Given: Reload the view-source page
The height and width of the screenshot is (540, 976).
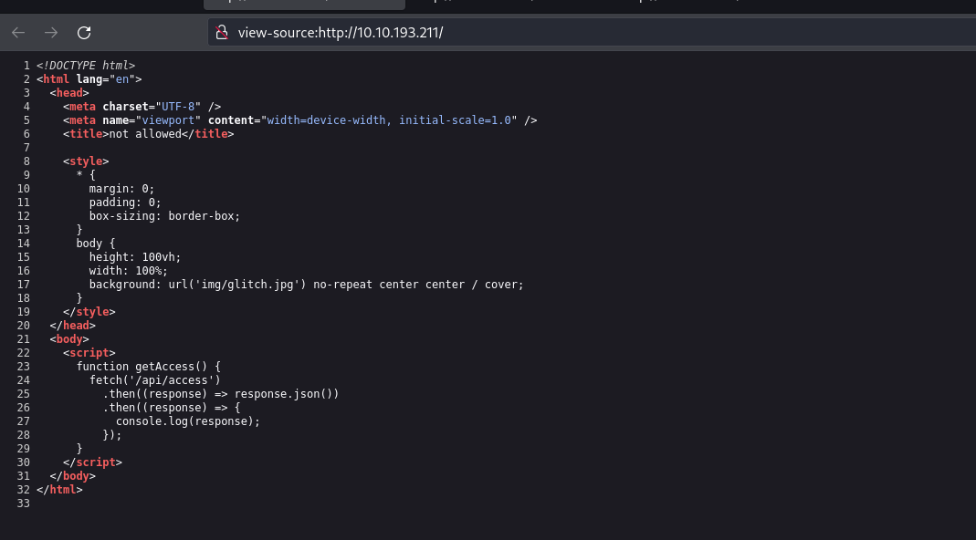Looking at the screenshot, I should tap(84, 33).
